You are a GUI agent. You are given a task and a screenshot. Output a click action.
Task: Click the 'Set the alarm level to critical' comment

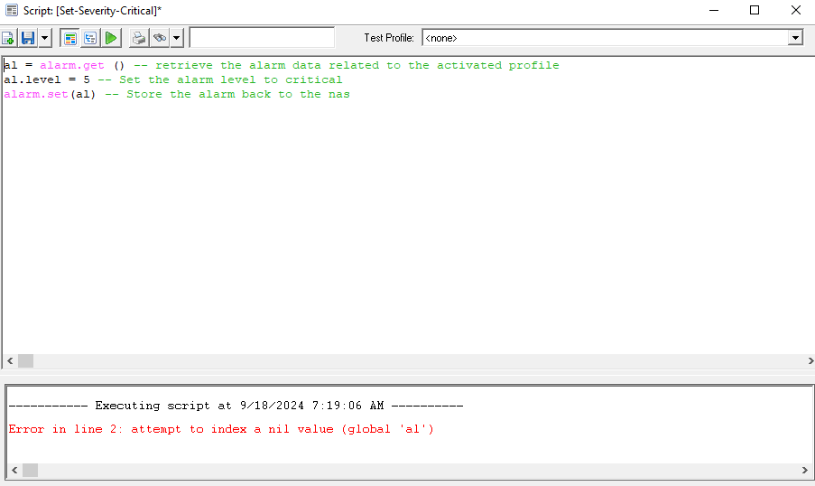231,79
